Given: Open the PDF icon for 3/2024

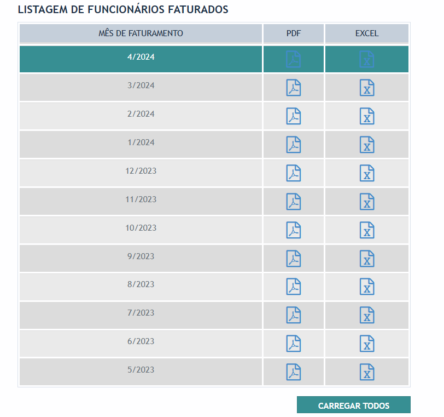Looking at the screenshot, I should click(293, 88).
